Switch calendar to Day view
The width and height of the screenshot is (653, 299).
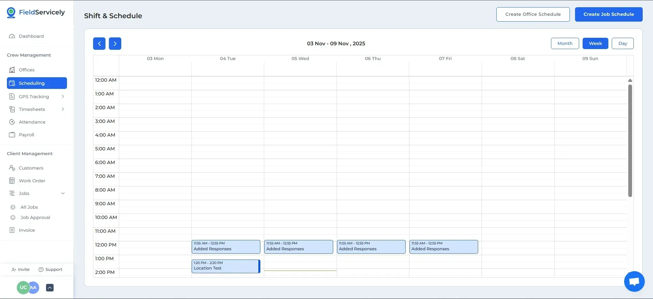tap(622, 44)
